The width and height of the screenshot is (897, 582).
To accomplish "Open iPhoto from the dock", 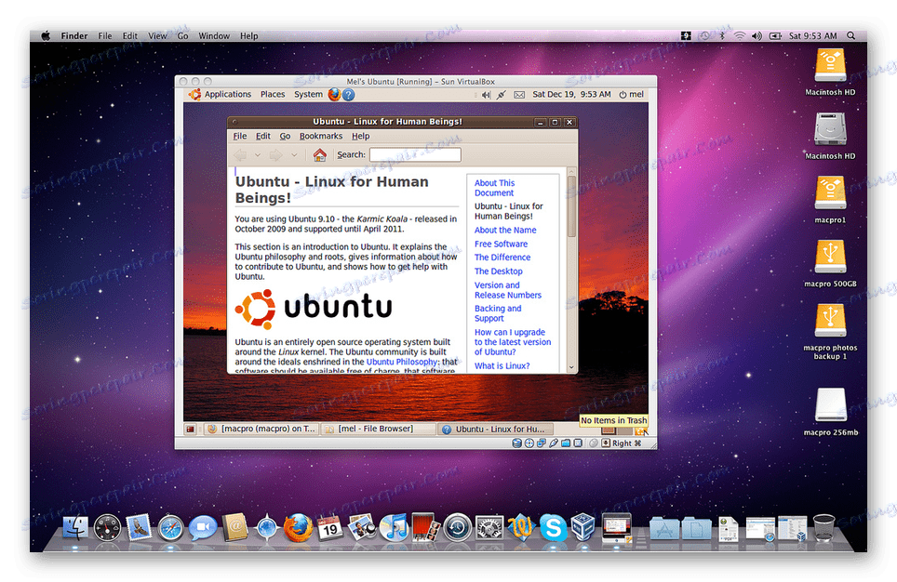I will [x=362, y=526].
